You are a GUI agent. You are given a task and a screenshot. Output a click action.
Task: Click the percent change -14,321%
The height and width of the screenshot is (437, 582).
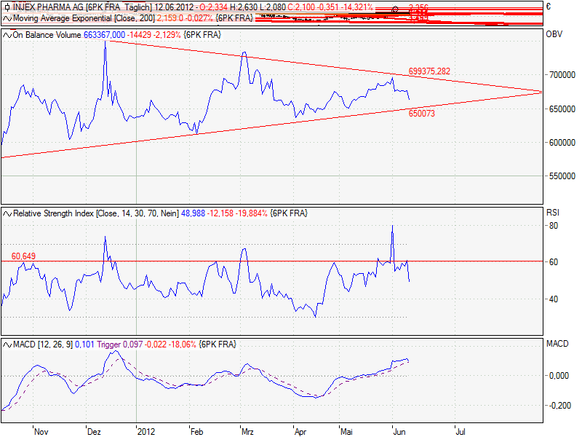(x=356, y=7)
